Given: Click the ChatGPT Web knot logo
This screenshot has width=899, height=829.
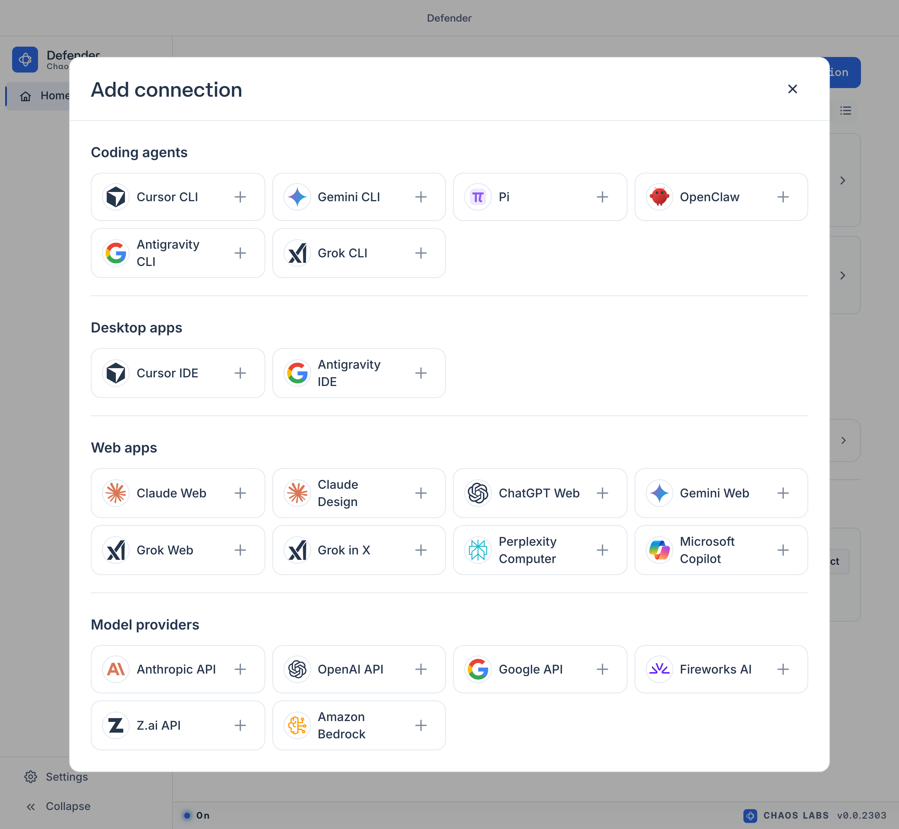Looking at the screenshot, I should 478,493.
